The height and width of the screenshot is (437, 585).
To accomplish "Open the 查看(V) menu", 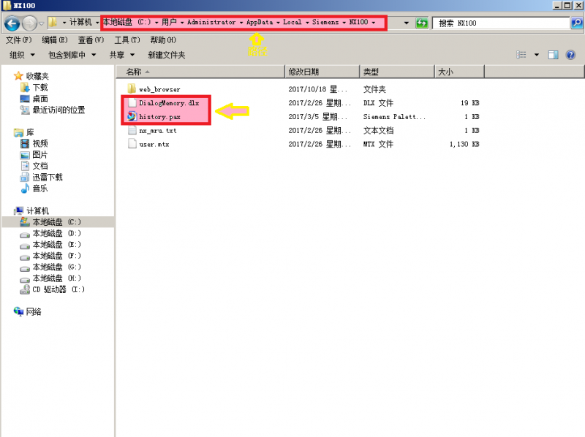I will click(91, 40).
